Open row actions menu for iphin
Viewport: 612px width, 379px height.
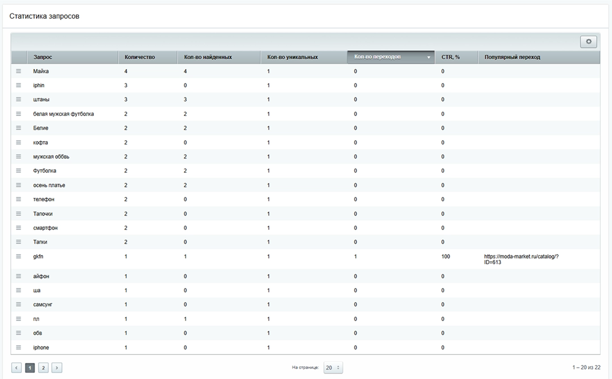click(x=18, y=85)
